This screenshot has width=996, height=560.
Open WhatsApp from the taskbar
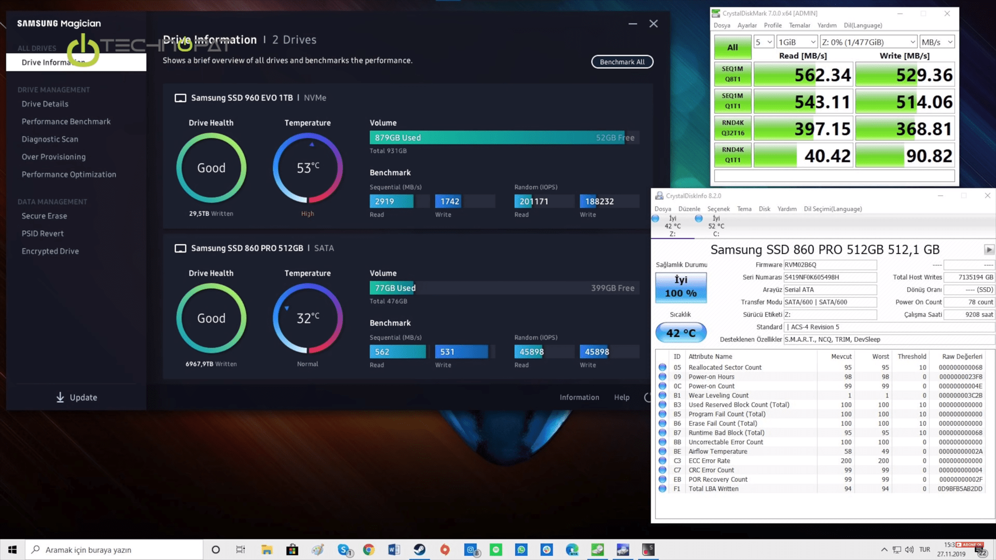[521, 550]
